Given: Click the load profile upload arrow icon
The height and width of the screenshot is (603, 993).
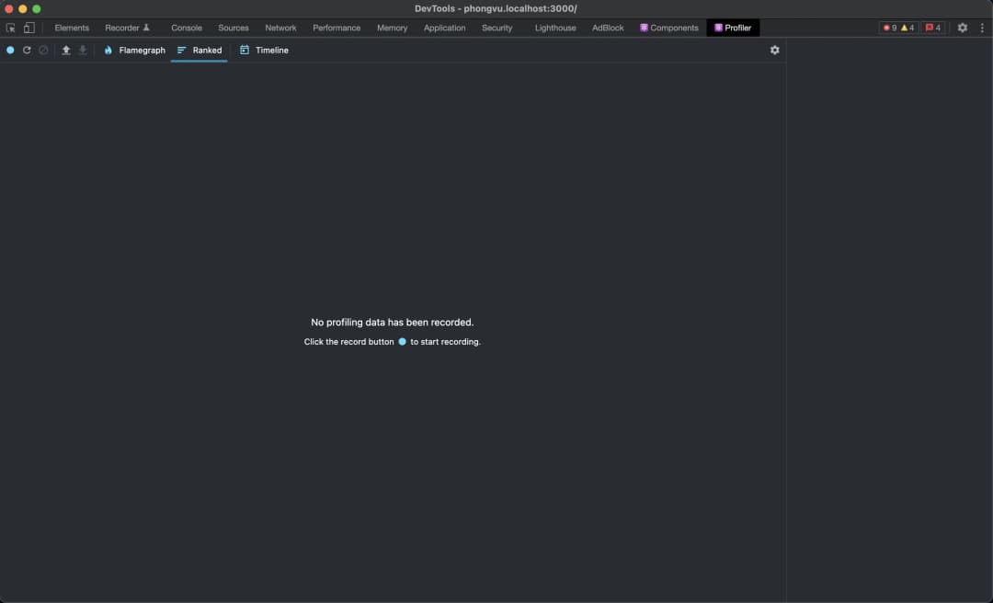Looking at the screenshot, I should (x=66, y=50).
